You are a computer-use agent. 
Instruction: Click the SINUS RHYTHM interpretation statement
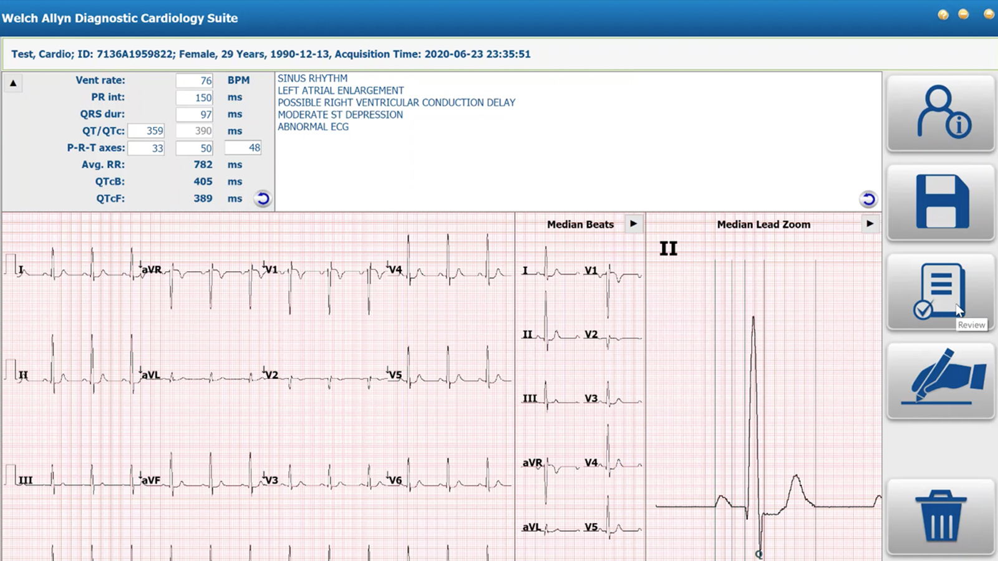coord(312,79)
